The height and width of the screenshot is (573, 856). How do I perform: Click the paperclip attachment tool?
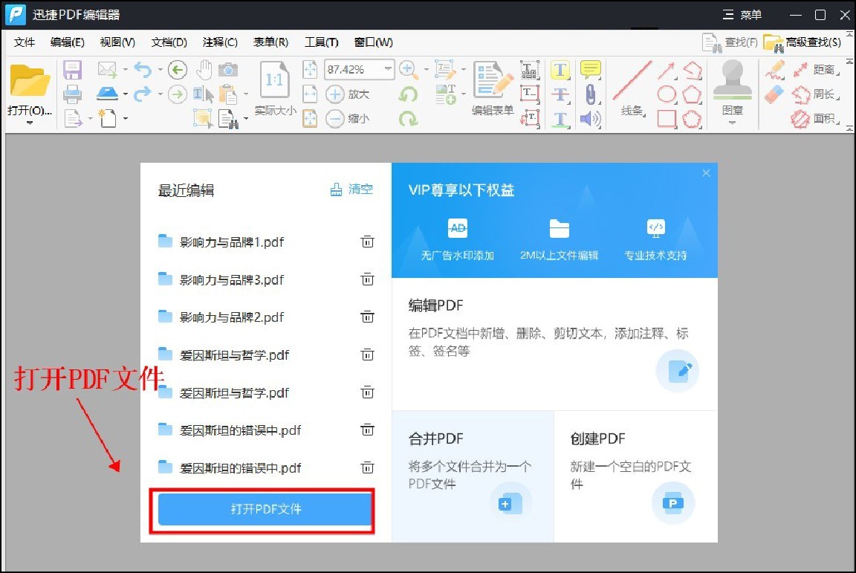point(590,95)
